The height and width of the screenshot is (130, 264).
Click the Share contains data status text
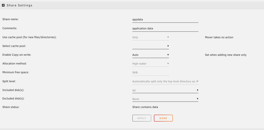click(x=145, y=107)
